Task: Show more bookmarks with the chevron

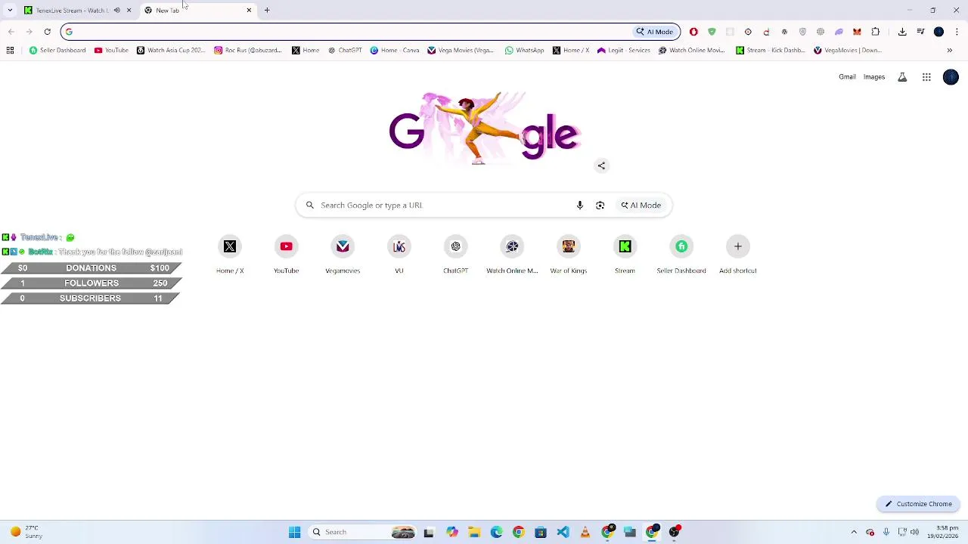Action: [950, 50]
